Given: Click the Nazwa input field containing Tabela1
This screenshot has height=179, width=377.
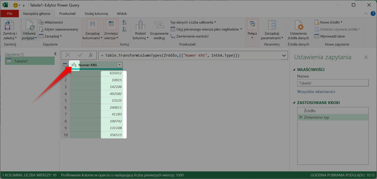Looking at the screenshot, I should click(333, 83).
